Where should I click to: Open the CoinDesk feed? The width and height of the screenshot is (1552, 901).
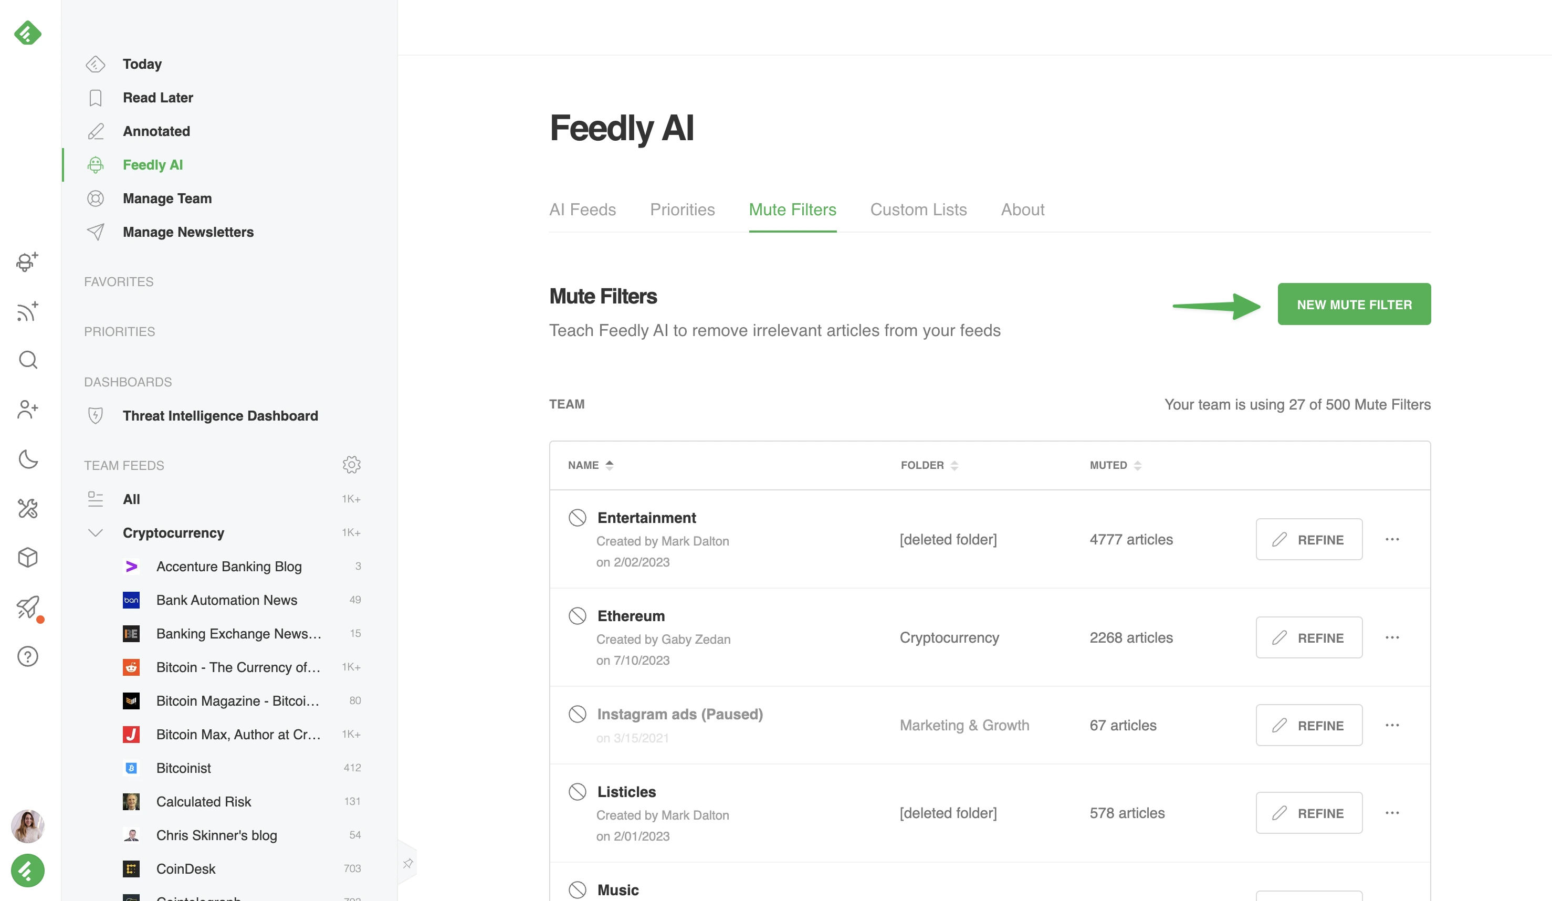185,868
